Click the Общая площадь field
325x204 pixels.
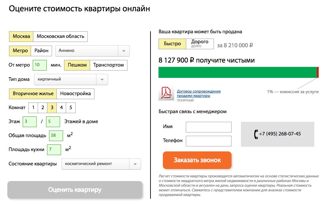(56, 136)
